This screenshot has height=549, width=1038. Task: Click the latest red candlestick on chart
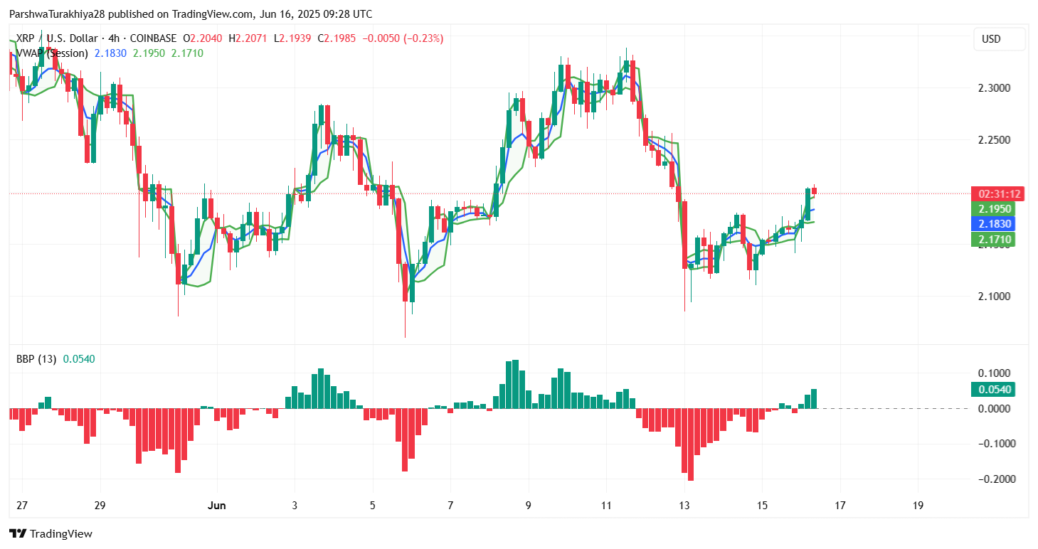815,190
